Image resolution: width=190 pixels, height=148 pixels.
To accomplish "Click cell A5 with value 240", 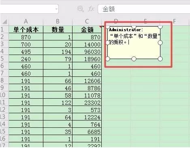I will [26, 59].
